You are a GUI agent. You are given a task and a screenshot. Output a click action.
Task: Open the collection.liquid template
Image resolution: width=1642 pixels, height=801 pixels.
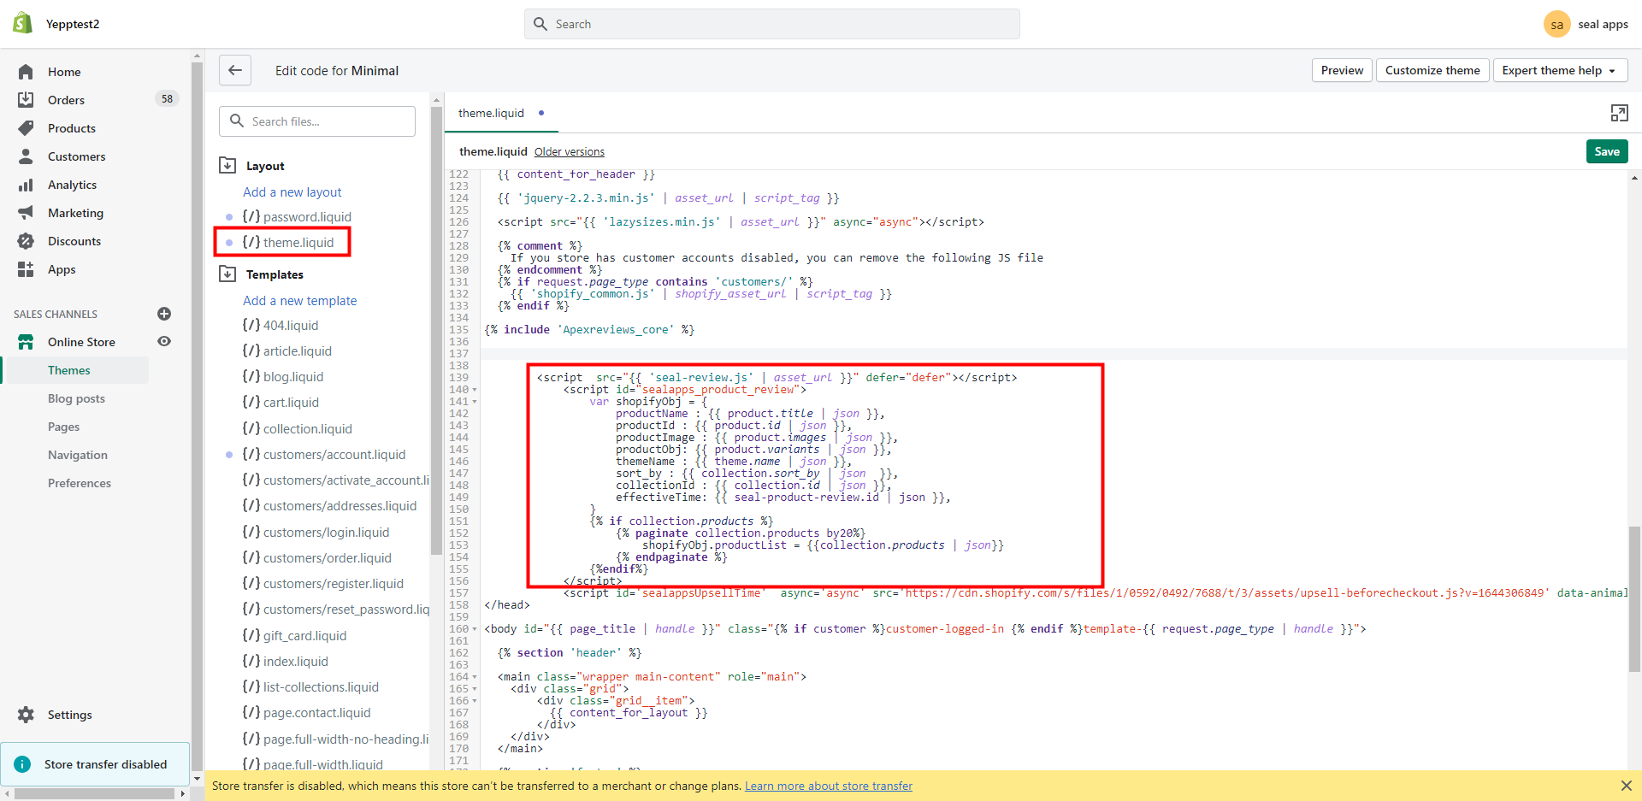point(297,429)
